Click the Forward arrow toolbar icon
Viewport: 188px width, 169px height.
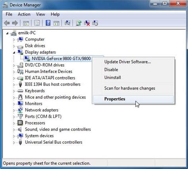coord(15,23)
